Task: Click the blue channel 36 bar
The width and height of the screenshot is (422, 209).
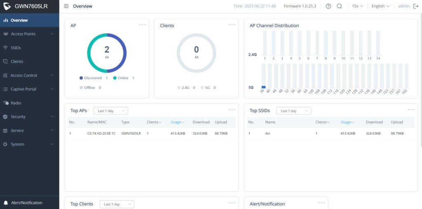Action: point(263,87)
